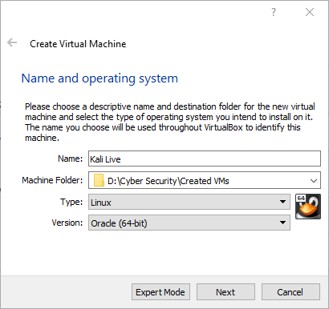This screenshot has width=329, height=309.
Task: Click the Machine Folder: label
Action: 52,180
